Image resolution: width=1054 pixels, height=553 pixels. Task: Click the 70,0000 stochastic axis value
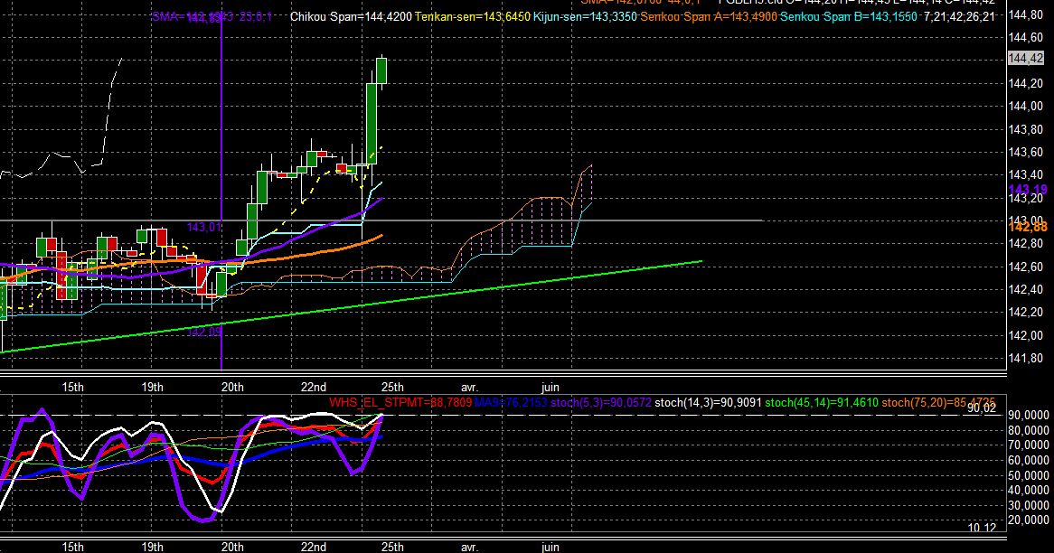click(1029, 445)
